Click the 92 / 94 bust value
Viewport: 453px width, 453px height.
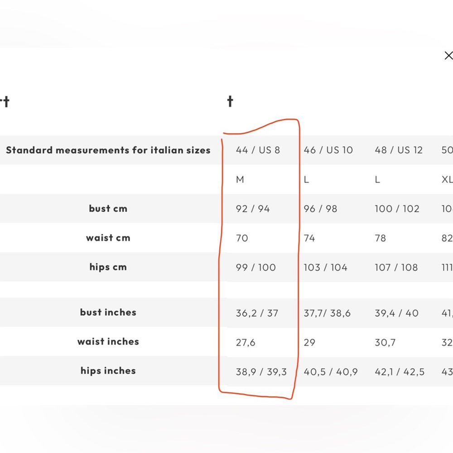click(253, 209)
